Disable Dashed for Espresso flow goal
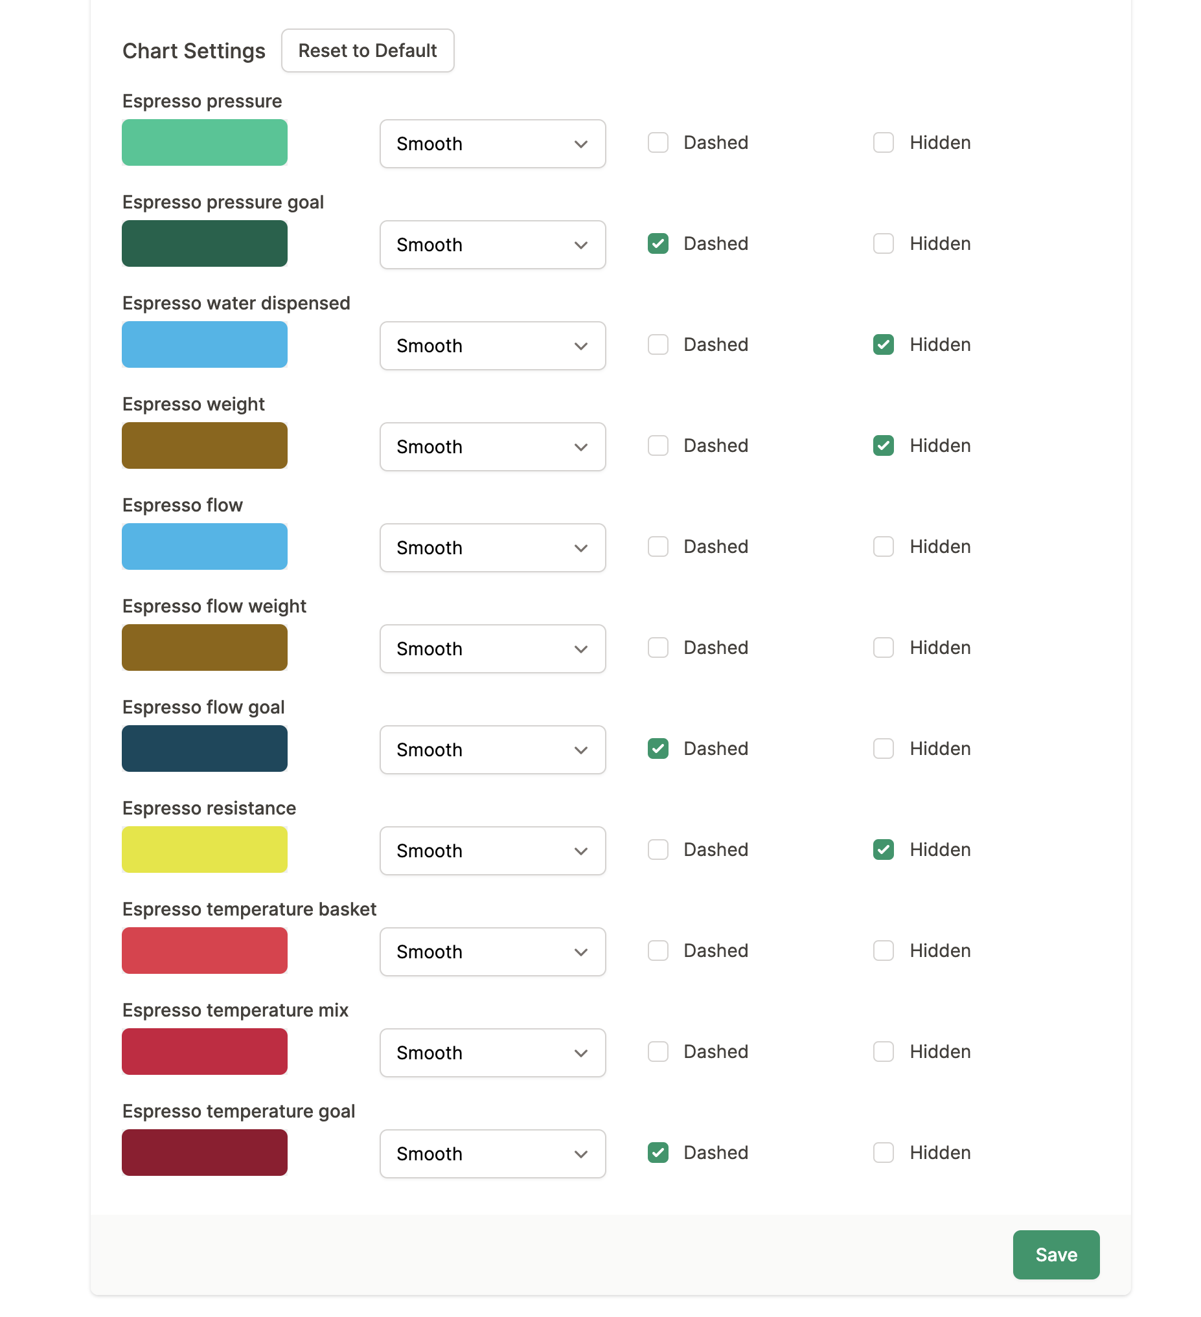Image resolution: width=1201 pixels, height=1317 pixels. coord(658,749)
